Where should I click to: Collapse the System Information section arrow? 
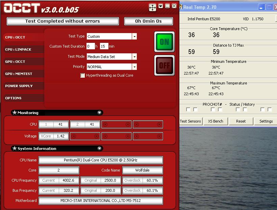99,148
